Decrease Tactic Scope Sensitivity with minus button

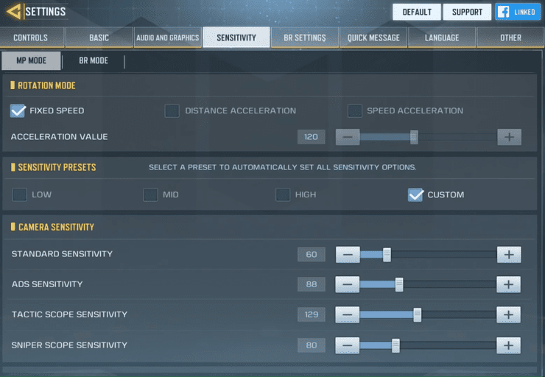(x=347, y=315)
